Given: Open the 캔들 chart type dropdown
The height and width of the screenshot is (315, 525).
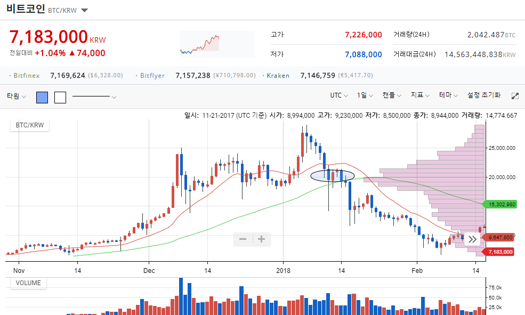Looking at the screenshot, I should [x=392, y=95].
